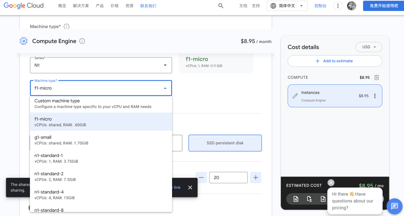Dismiss the pricing chat popup
Screen dimensions: 404x216
tap(331, 182)
